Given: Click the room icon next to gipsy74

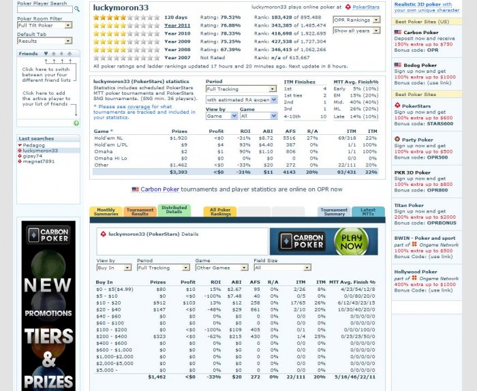Looking at the screenshot, I should point(20,156).
